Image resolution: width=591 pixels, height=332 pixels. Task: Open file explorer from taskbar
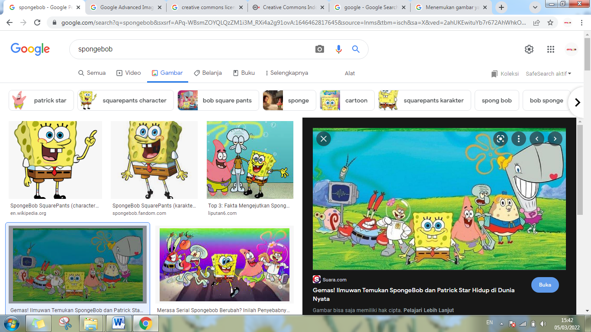[91, 323]
